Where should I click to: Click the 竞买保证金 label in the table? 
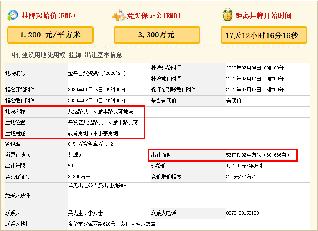pyautogui.click(x=18, y=177)
